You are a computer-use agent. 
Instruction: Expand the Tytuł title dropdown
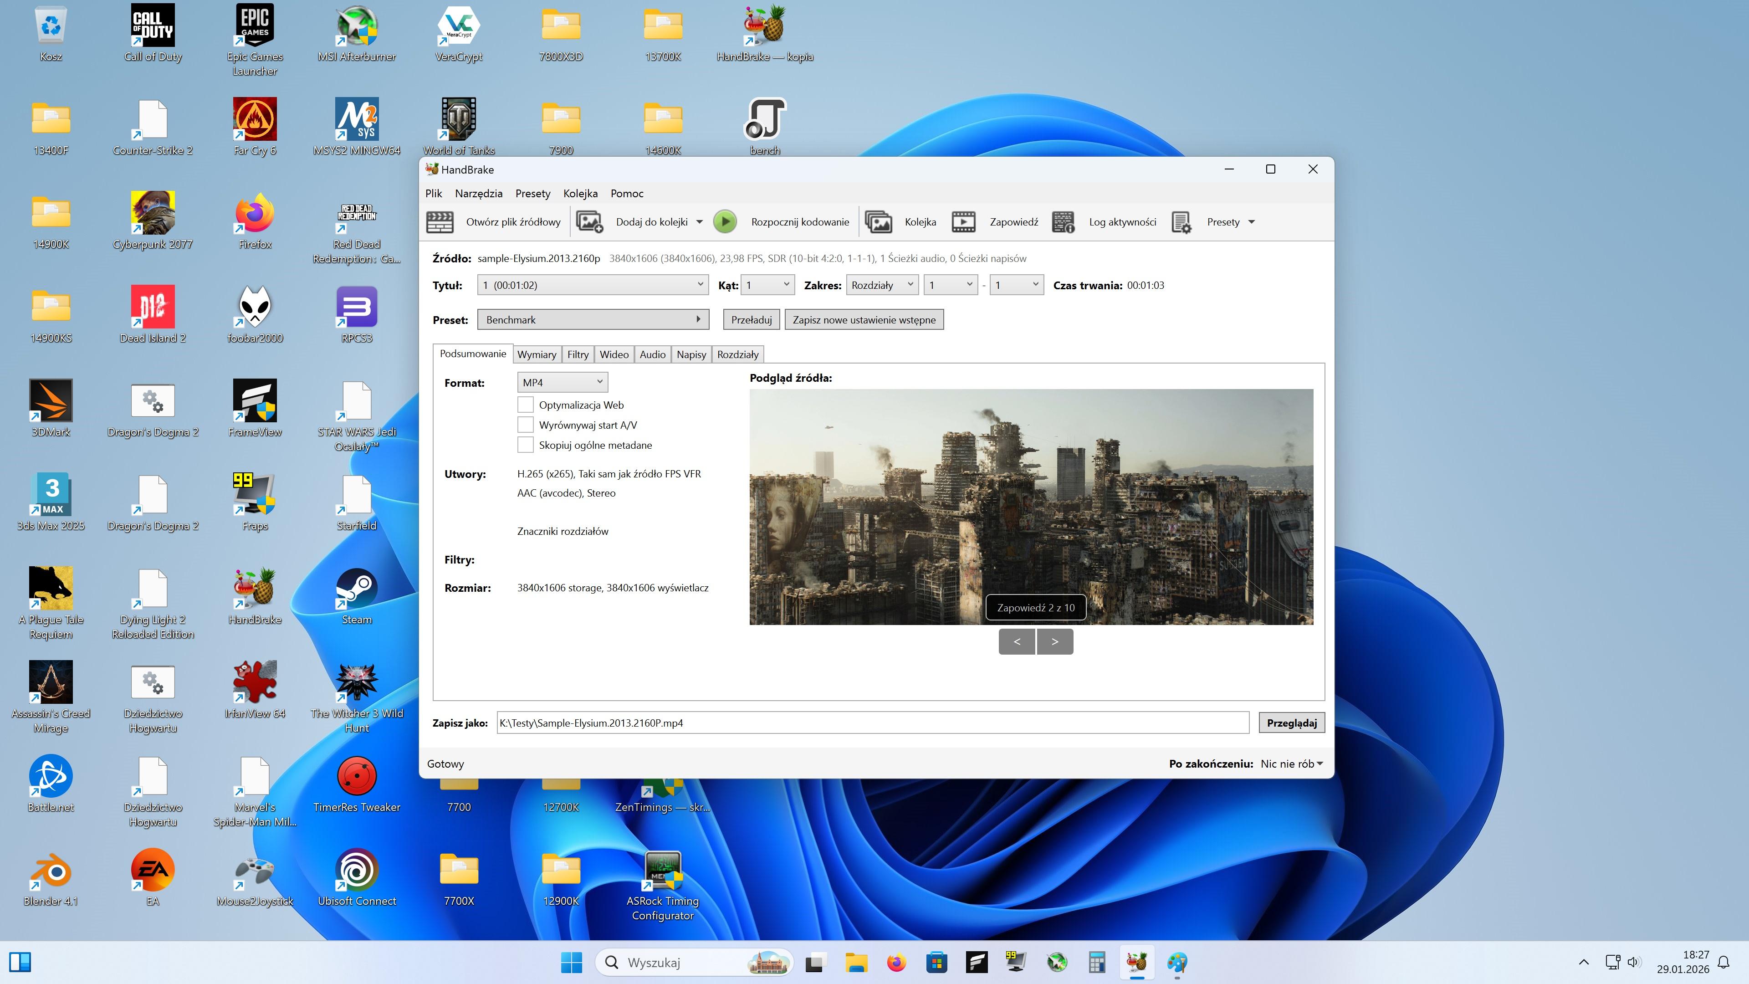pos(593,285)
